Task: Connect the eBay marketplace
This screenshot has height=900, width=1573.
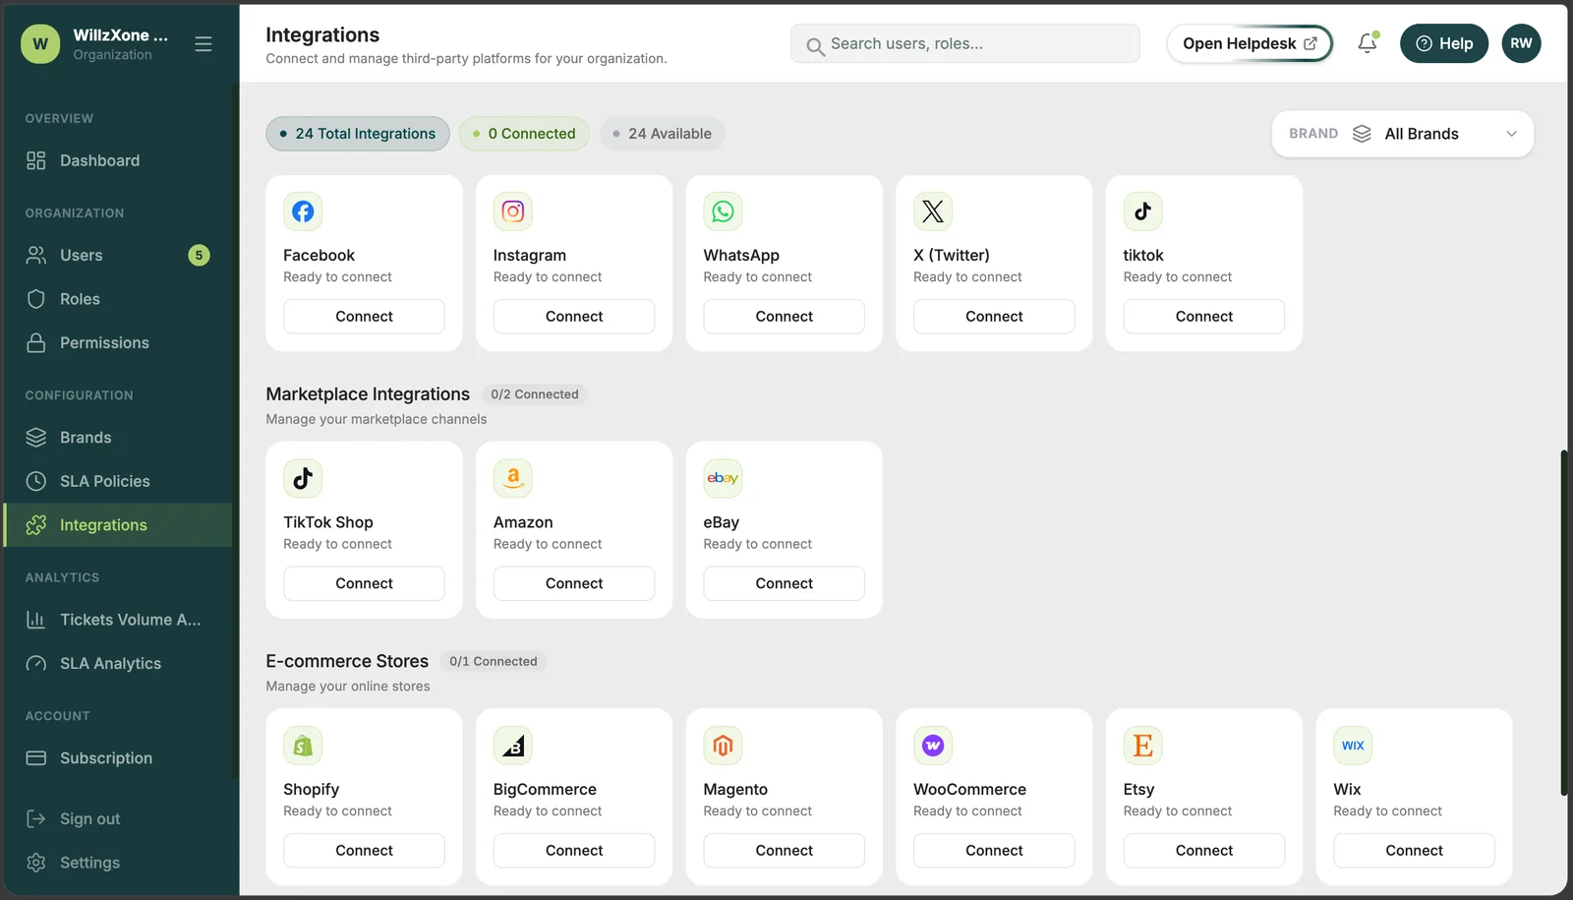Action: 784,583
